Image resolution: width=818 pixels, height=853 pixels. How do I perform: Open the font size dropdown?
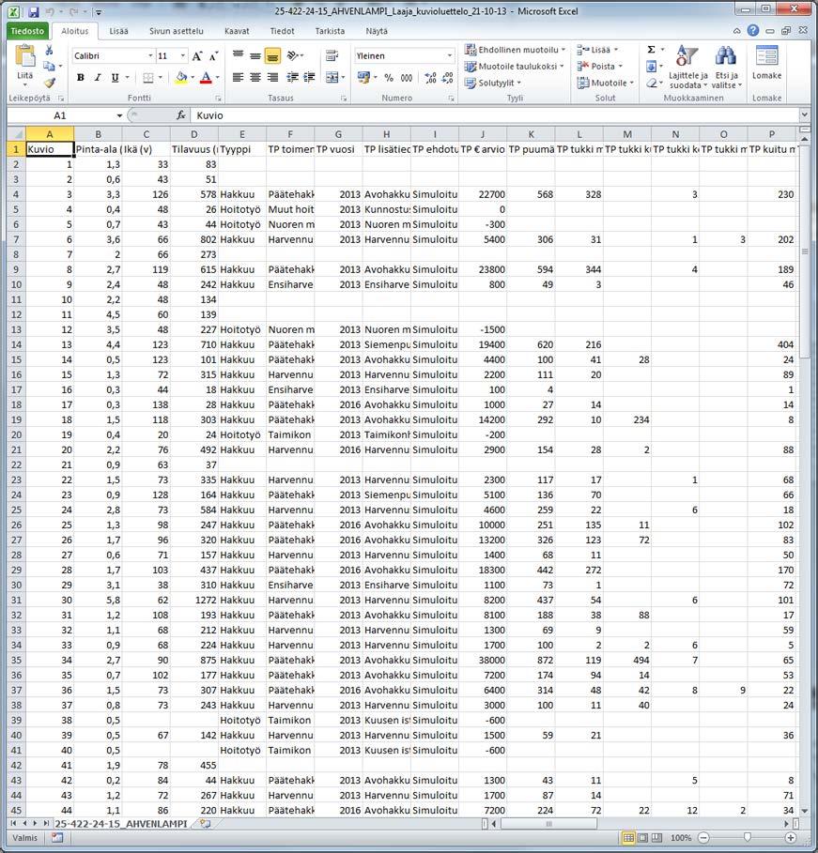coord(182,56)
